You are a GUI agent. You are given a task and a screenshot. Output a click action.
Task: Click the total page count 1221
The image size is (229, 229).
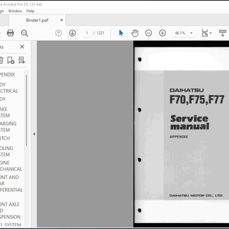tap(101, 33)
